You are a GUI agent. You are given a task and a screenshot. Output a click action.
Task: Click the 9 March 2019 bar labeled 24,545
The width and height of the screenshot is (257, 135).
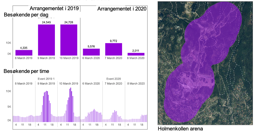47,40
